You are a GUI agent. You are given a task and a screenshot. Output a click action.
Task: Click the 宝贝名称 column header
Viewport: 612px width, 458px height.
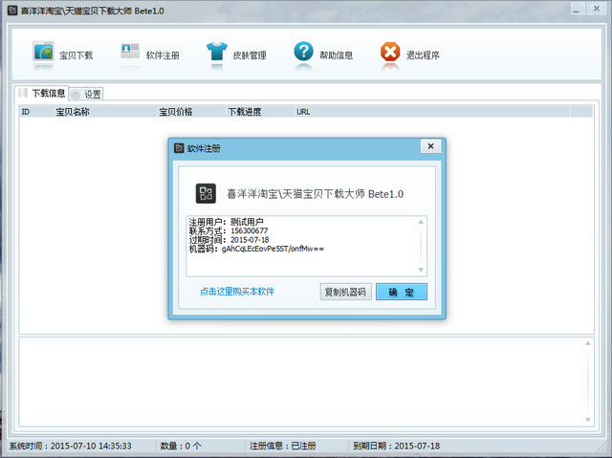(73, 112)
